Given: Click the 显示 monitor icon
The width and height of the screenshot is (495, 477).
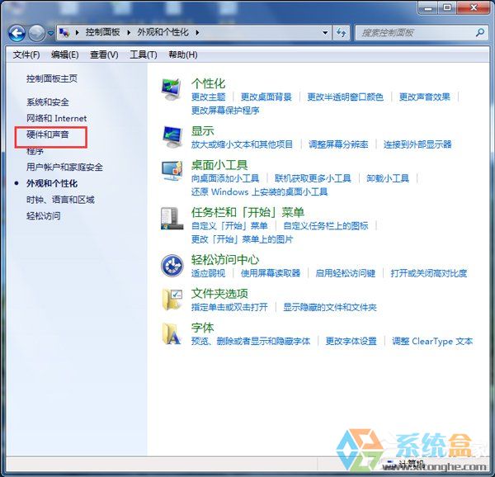Looking at the screenshot, I should [172, 137].
